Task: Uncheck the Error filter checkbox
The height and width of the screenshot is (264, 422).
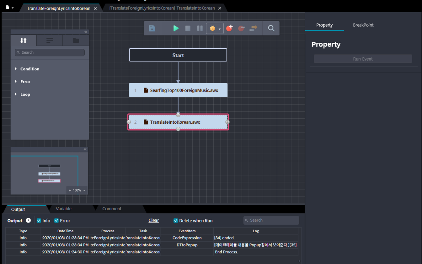Action: coord(56,221)
